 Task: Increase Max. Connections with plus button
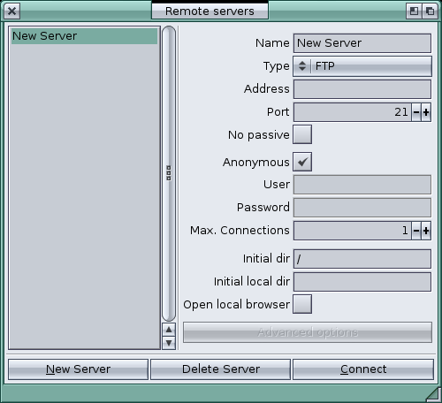(x=426, y=231)
